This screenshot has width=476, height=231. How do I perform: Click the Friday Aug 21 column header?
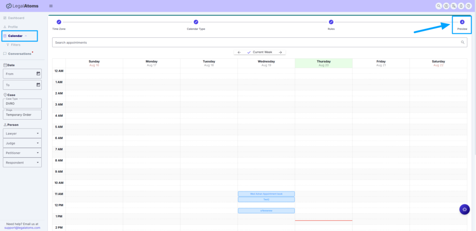tap(381, 63)
